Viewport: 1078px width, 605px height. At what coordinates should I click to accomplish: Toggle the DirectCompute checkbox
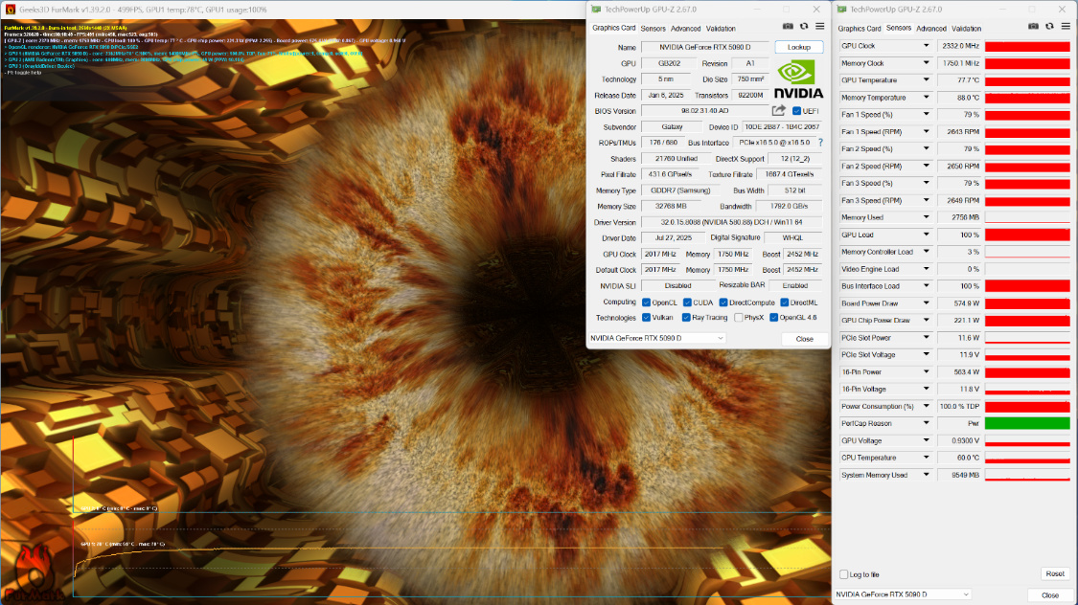click(723, 302)
